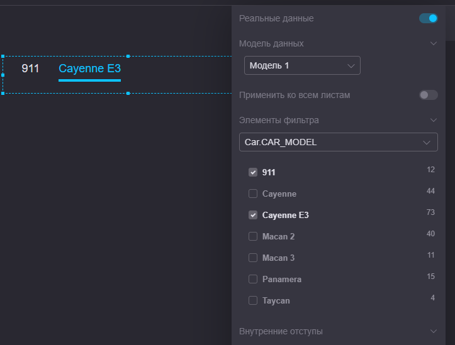This screenshot has height=345, width=455.
Task: Click the left-middle resize handle of widget
Action: tap(3, 74)
